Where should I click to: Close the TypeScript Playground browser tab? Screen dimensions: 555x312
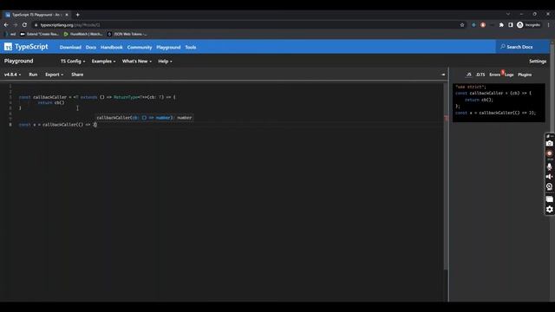tap(66, 15)
